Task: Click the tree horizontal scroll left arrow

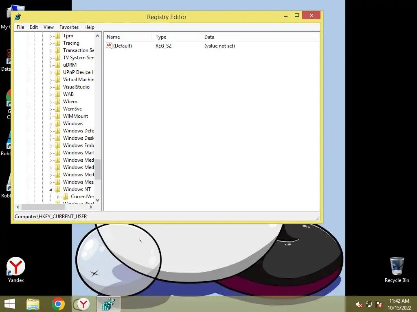Action: (18, 207)
